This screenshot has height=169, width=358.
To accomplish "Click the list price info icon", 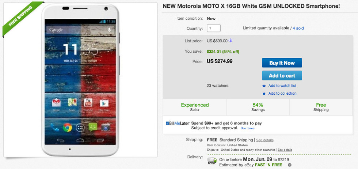I will point(231,41).
